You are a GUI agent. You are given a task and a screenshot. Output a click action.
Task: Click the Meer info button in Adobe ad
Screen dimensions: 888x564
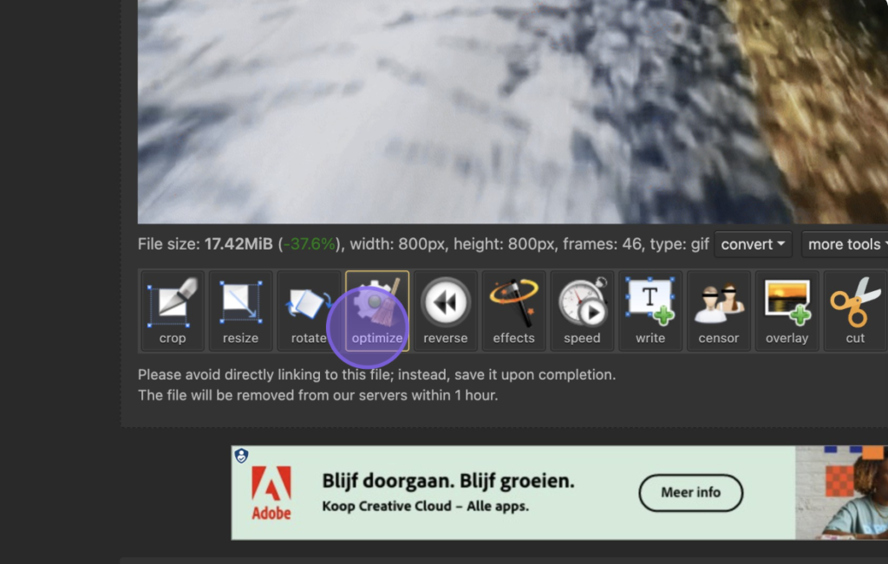coord(691,493)
